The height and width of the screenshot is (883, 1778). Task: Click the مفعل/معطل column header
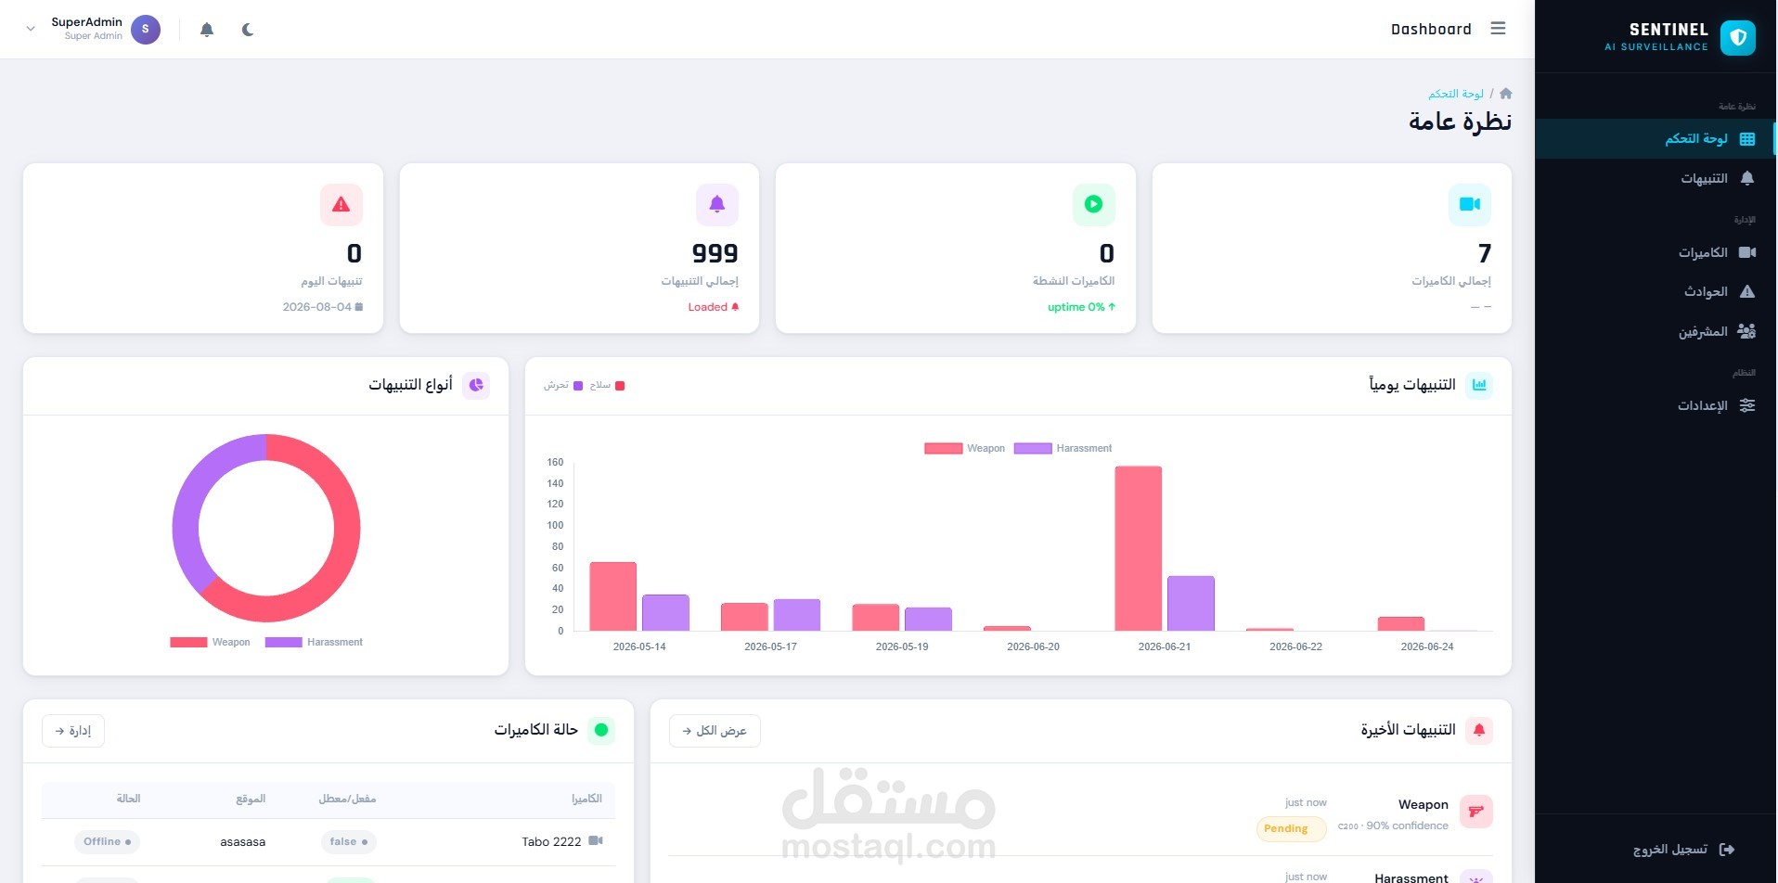point(347,799)
